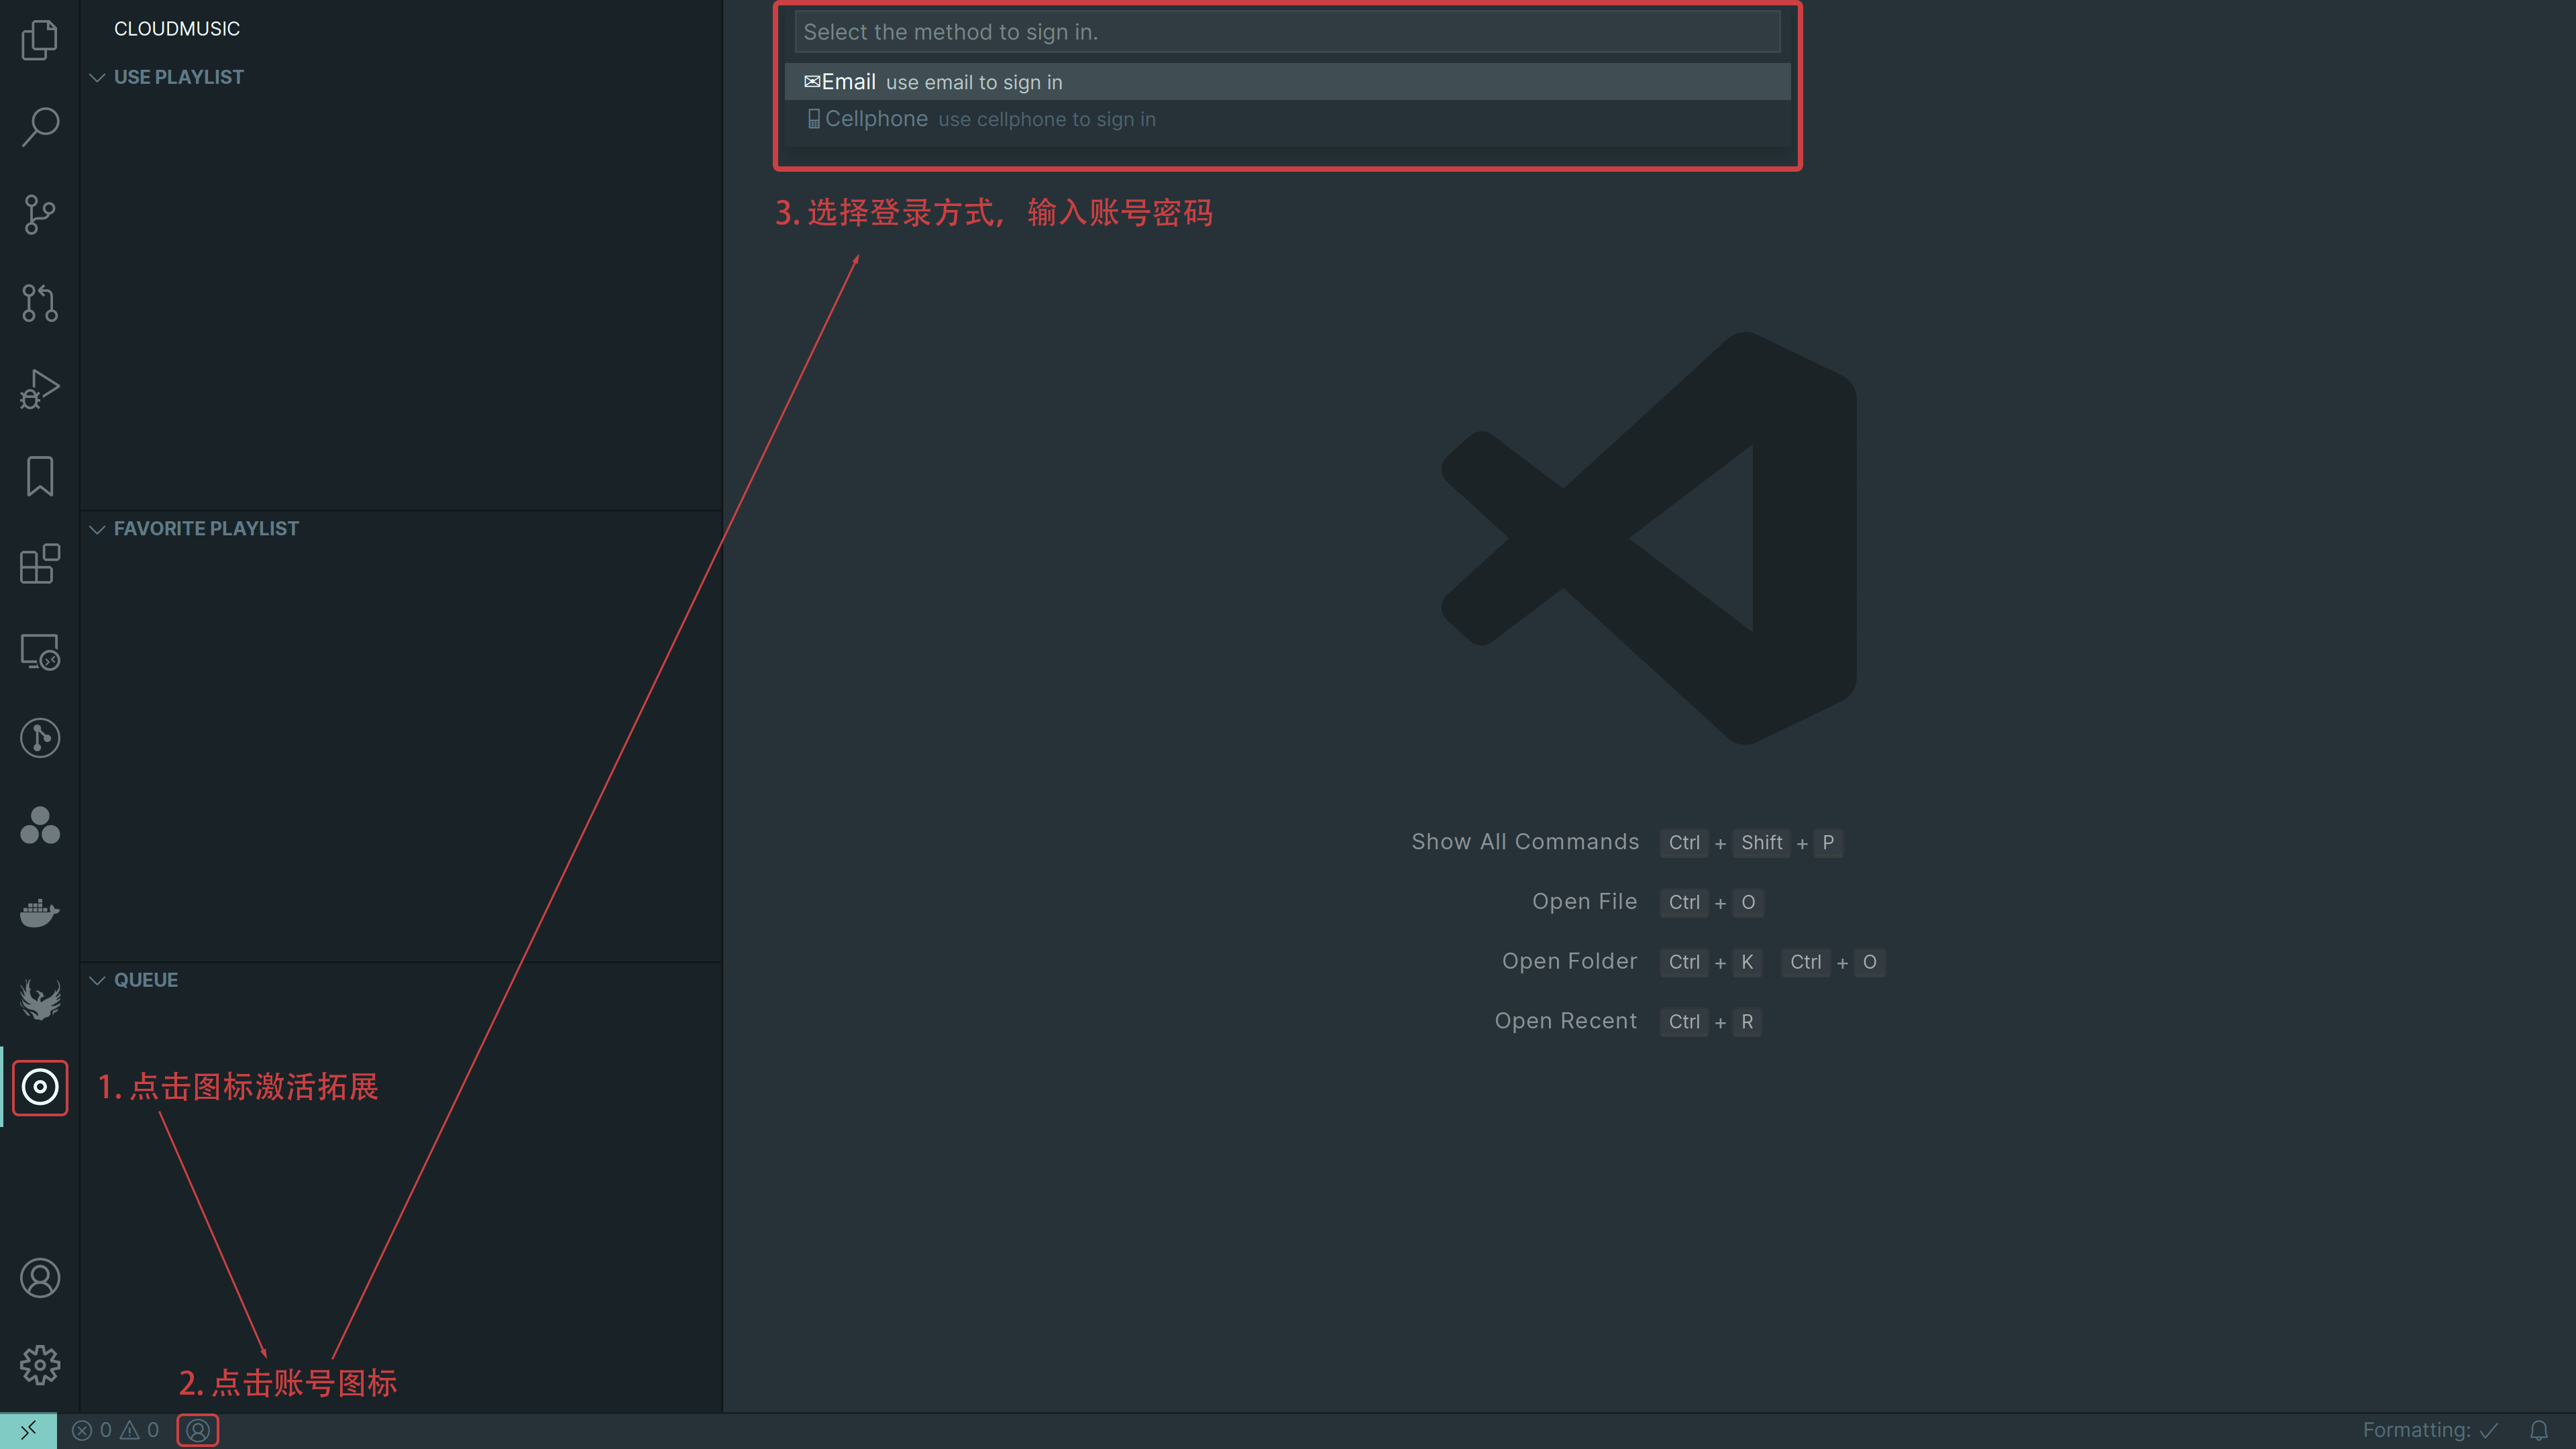The height and width of the screenshot is (1449, 2576).
Task: Open the warnings count in status bar
Action: click(140, 1430)
